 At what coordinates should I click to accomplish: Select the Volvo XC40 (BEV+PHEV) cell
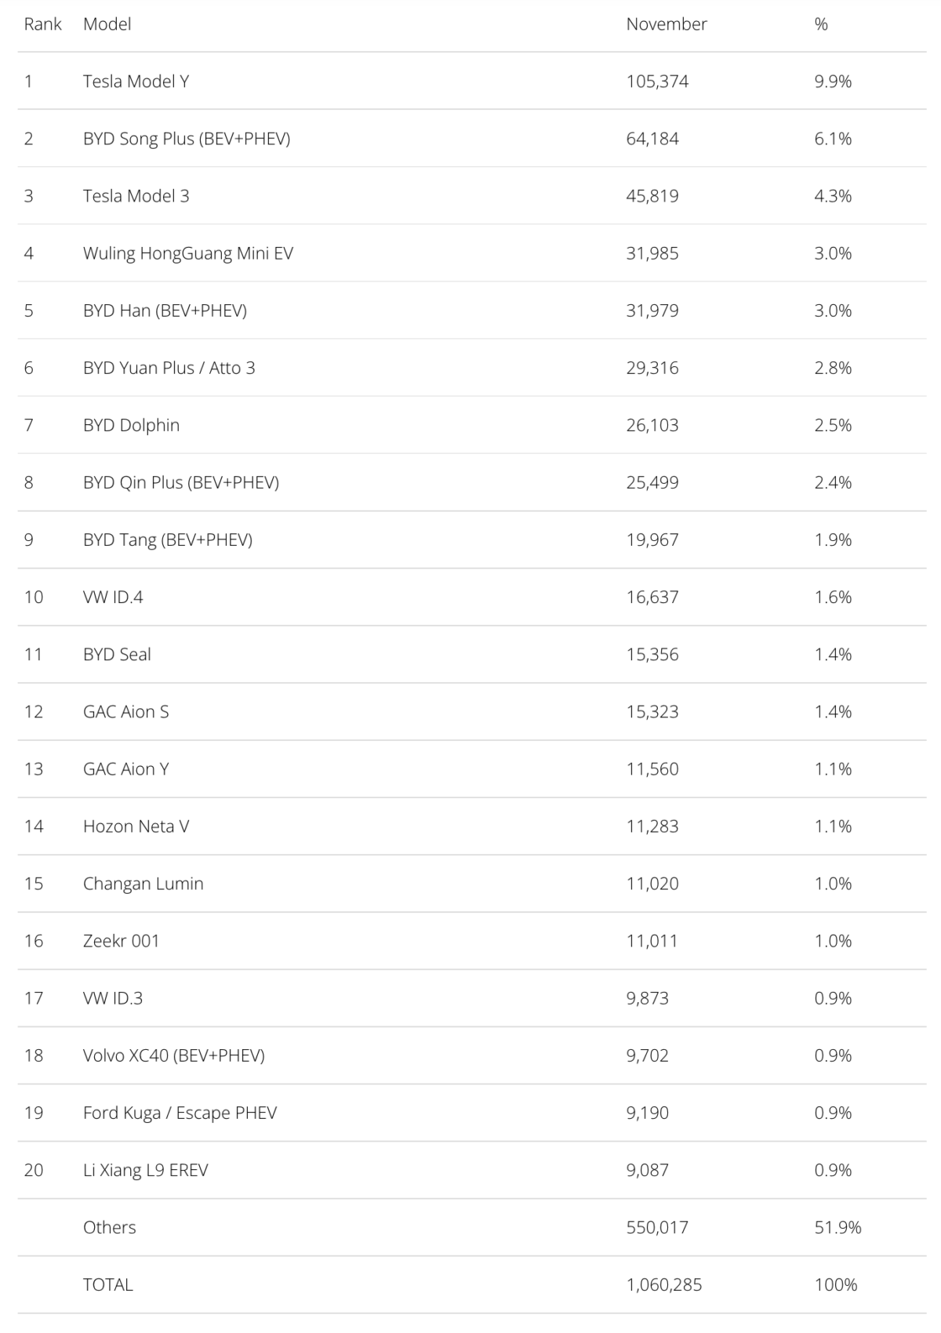173,1055
